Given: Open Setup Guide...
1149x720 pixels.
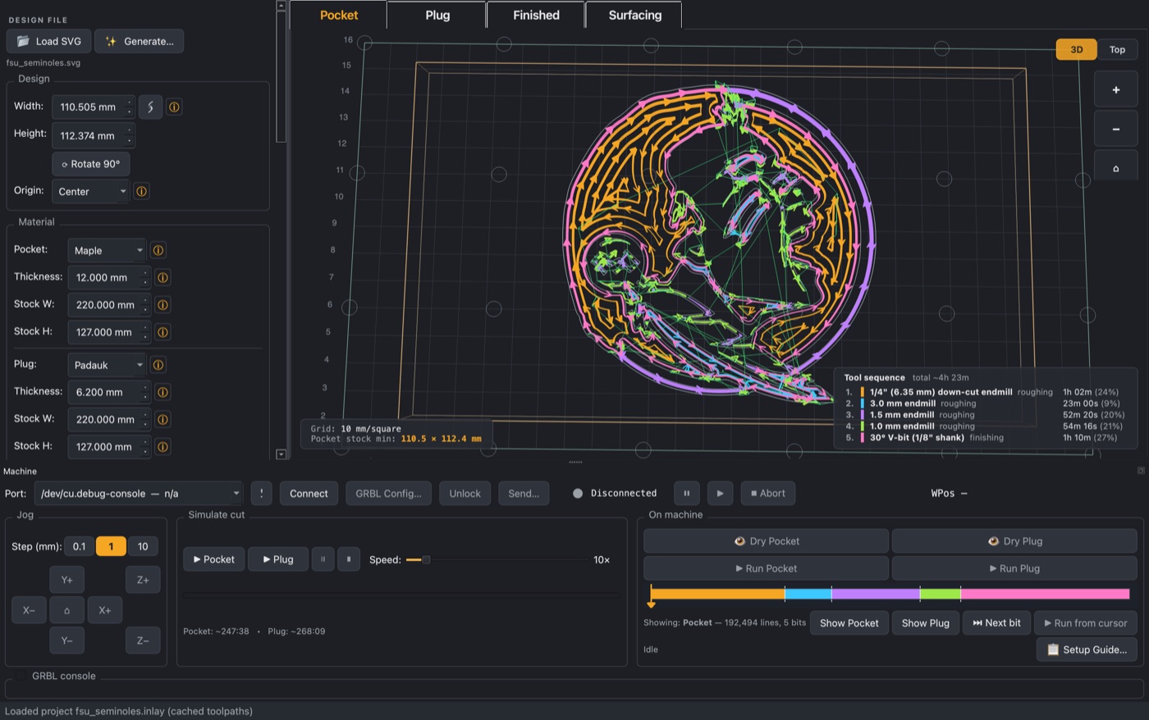Looking at the screenshot, I should tap(1087, 649).
